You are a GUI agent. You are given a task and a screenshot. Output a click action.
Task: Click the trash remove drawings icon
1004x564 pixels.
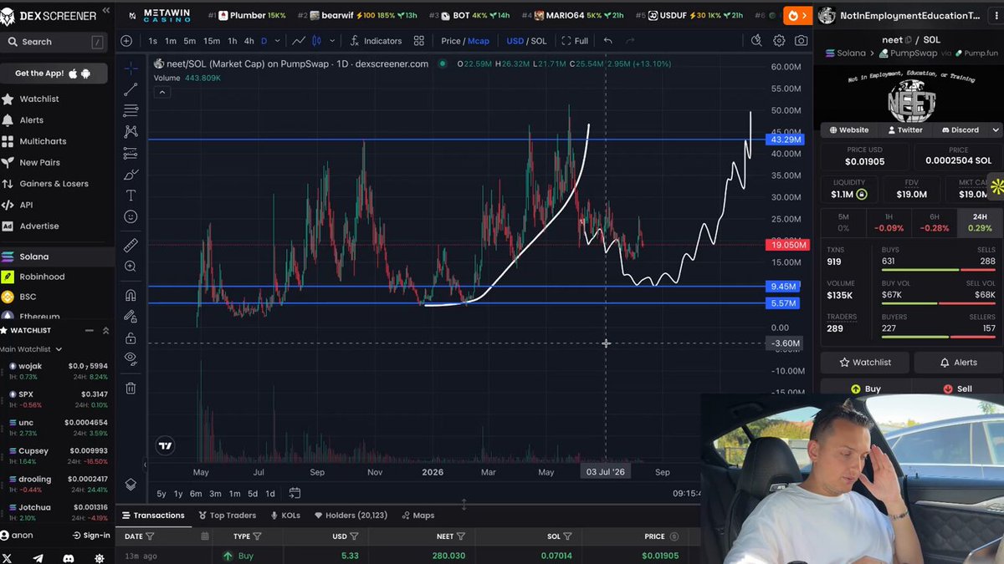pos(131,388)
